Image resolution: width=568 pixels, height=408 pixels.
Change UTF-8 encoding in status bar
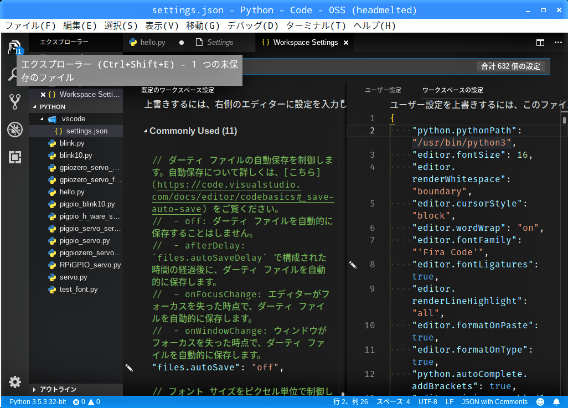point(427,402)
